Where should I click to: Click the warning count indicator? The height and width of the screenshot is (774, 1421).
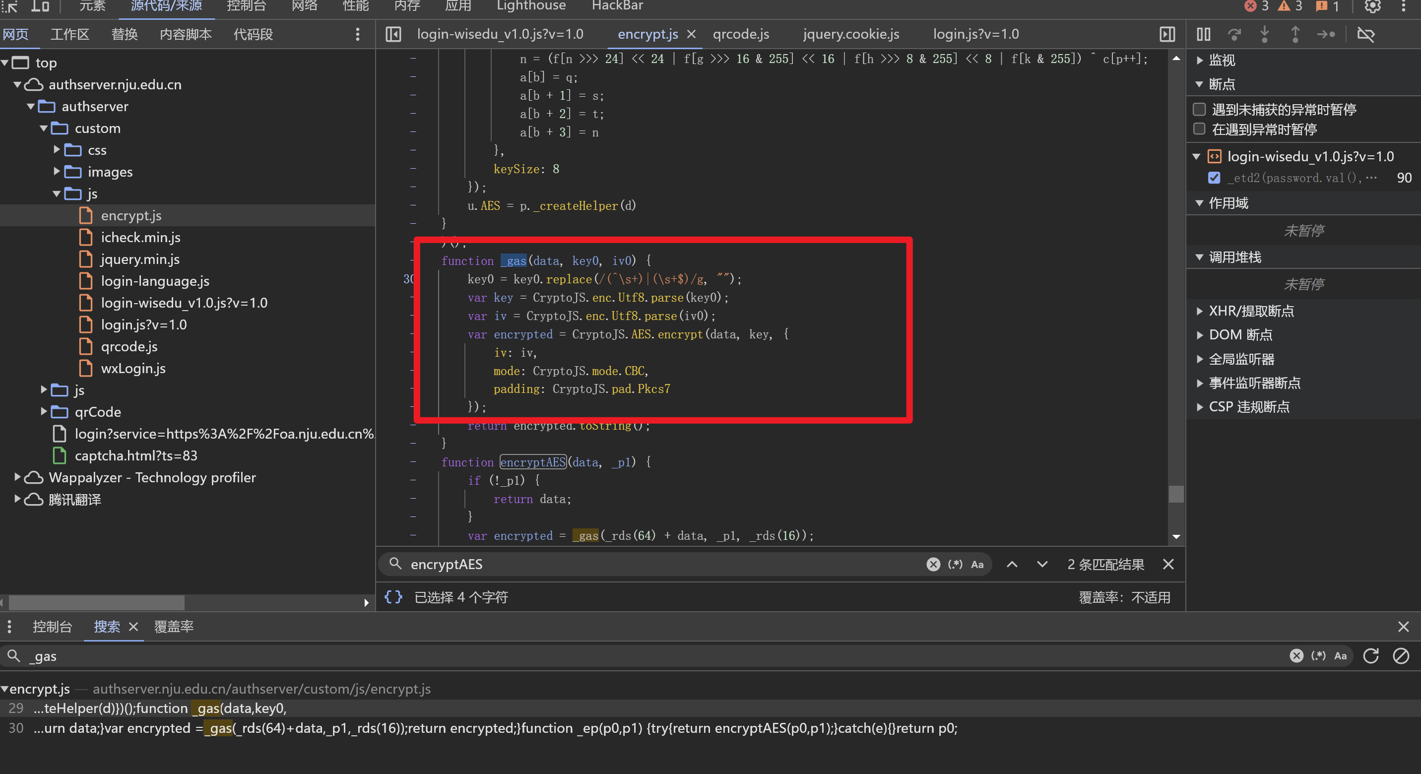1290,6
